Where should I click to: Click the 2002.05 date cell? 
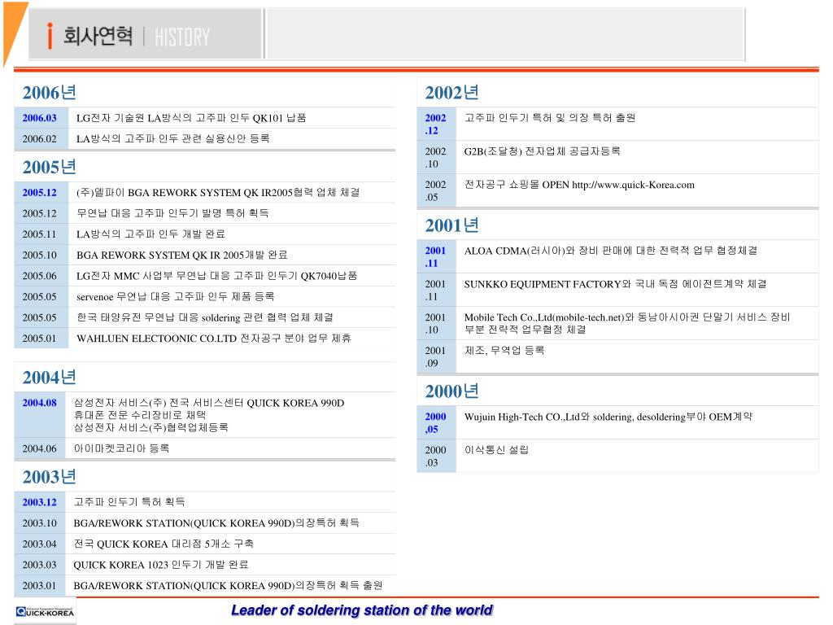[x=436, y=190]
